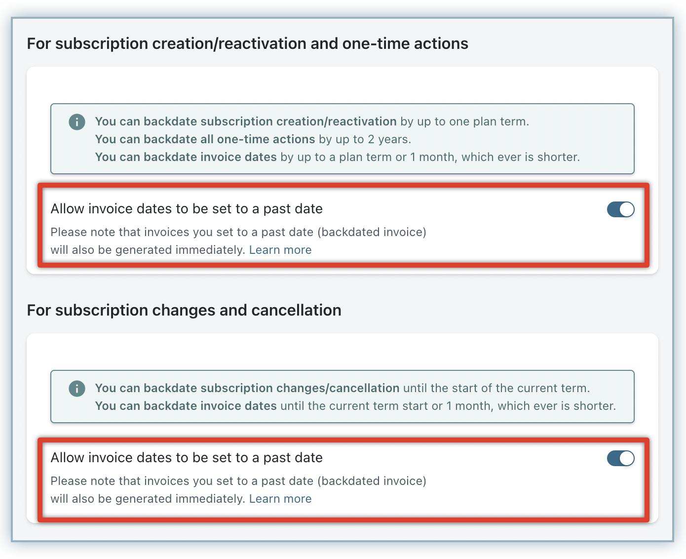686x559 pixels.
Task: Click heading 'For subscription changes and cancellation'
Action: click(x=184, y=310)
